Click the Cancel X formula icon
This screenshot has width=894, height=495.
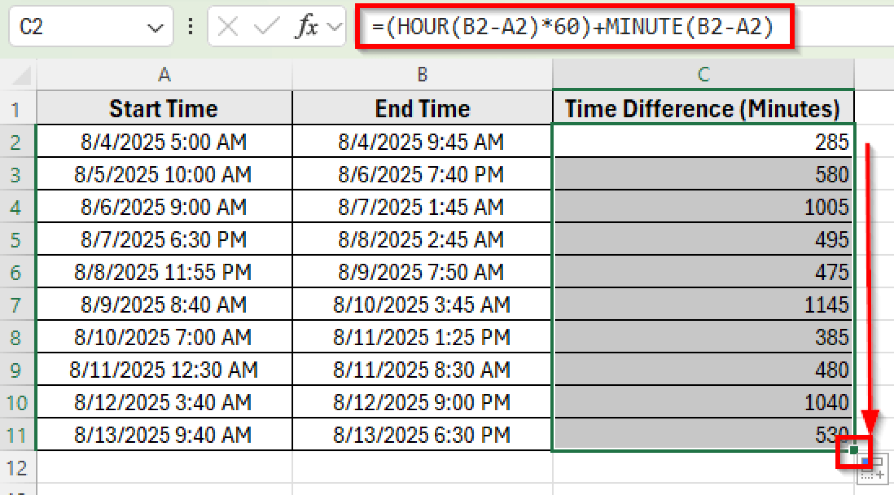coord(228,27)
